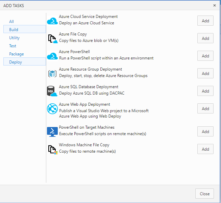Show the Test task category
Image resolution: width=221 pixels, height=203 pixels.
click(x=13, y=46)
